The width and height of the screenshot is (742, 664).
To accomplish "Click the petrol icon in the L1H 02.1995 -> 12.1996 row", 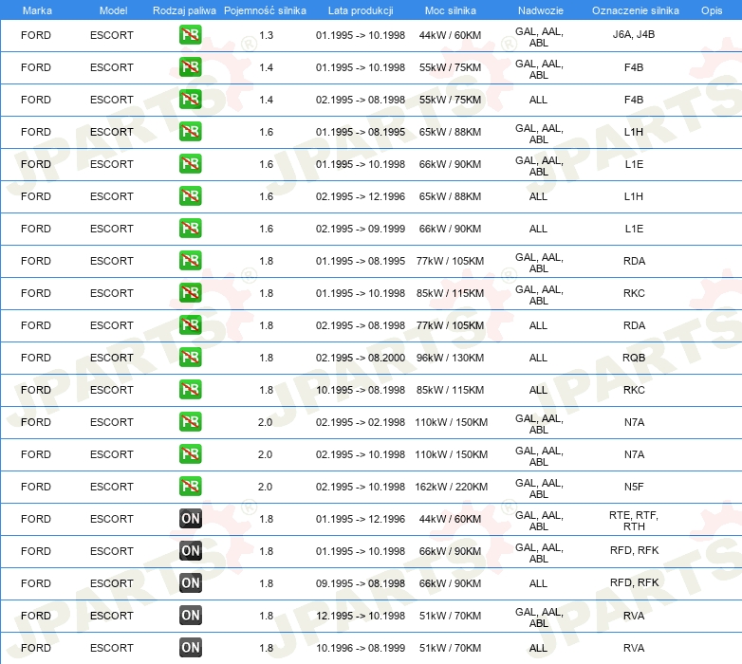I will click(x=190, y=195).
